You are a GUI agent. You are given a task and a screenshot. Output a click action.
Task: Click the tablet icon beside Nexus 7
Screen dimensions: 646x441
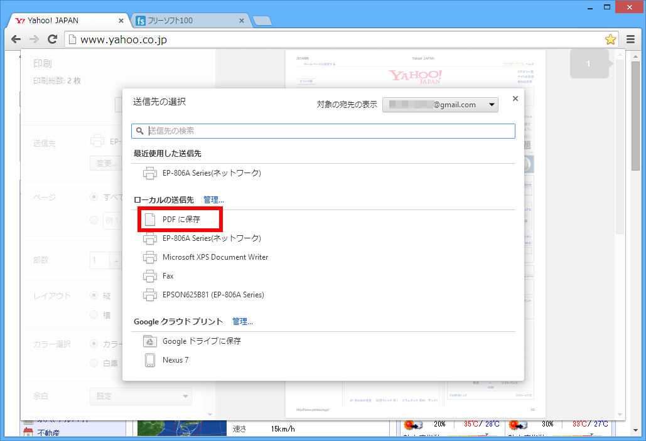coord(150,360)
